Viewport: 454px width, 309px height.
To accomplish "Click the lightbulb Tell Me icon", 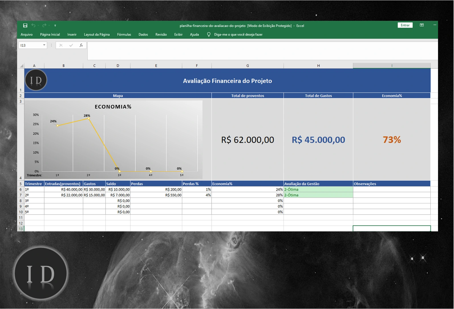I will click(x=209, y=35).
